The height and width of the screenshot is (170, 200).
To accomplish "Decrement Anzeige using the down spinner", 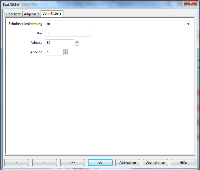I will [x=65, y=54].
